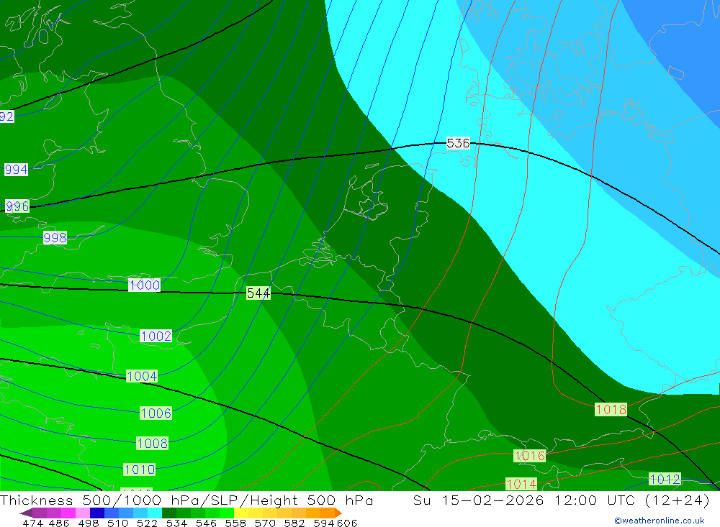Select the red 1014 isobar label
The width and height of the screenshot is (720, 527).
click(x=521, y=483)
